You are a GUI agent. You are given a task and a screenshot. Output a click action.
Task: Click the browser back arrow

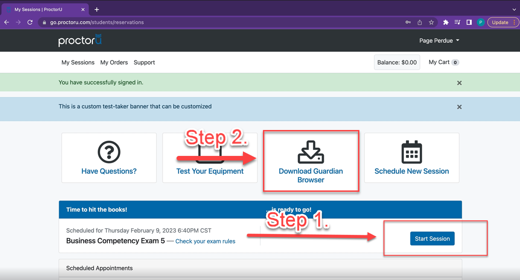(x=7, y=22)
